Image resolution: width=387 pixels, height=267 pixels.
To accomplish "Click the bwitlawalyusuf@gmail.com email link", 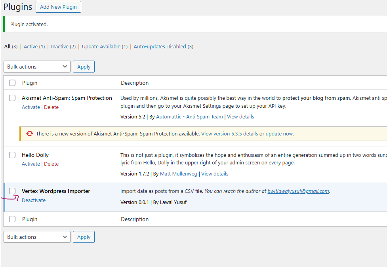I will click(298, 191).
